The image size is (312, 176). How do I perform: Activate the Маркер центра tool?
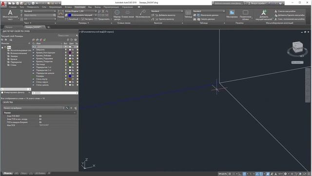tap(117, 15)
